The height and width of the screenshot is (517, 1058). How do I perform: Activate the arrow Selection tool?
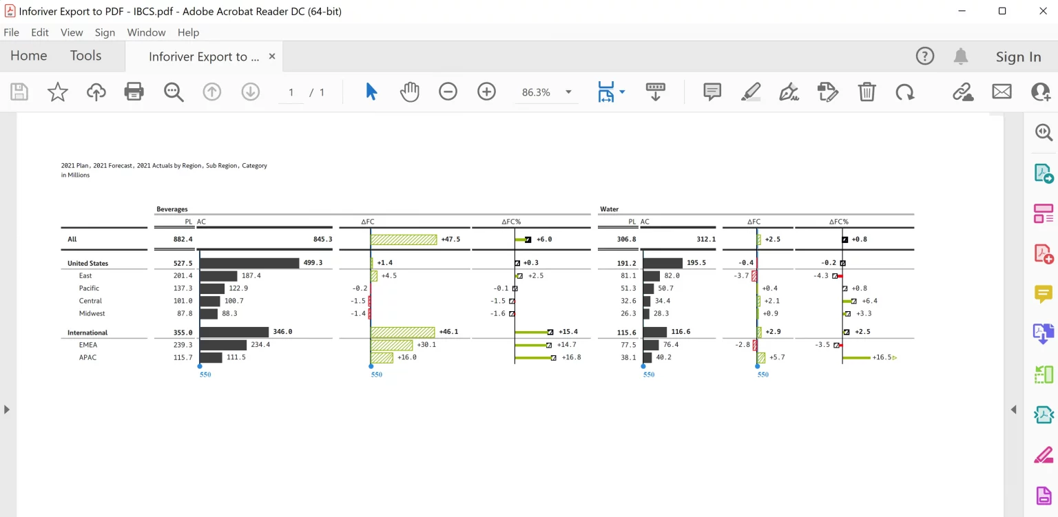pos(371,92)
